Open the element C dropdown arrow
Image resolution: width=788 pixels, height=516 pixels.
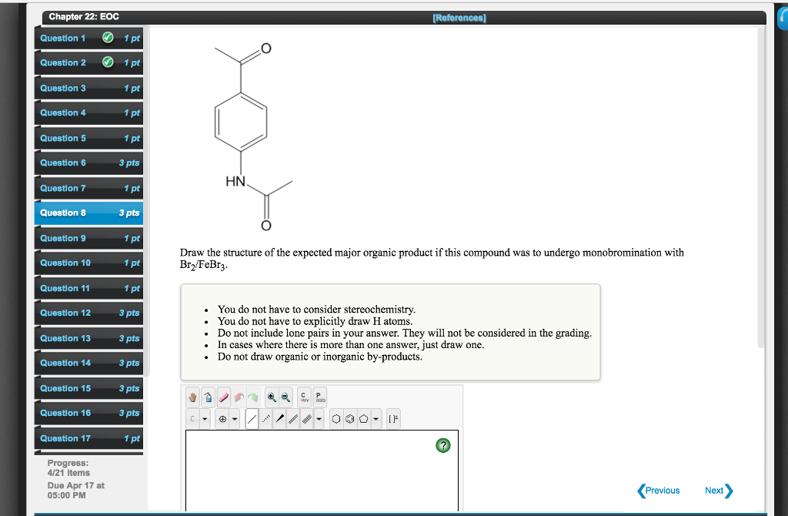pos(205,420)
